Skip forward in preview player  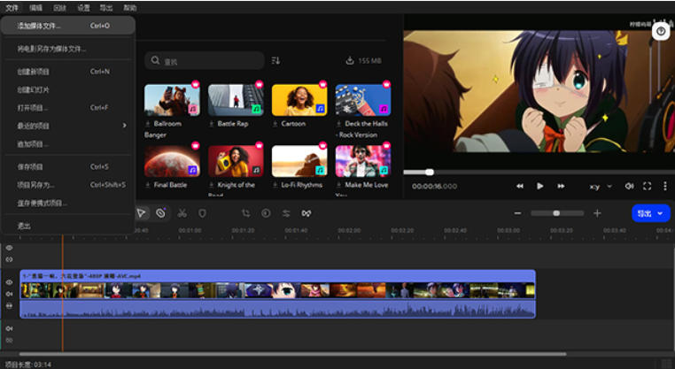click(561, 186)
